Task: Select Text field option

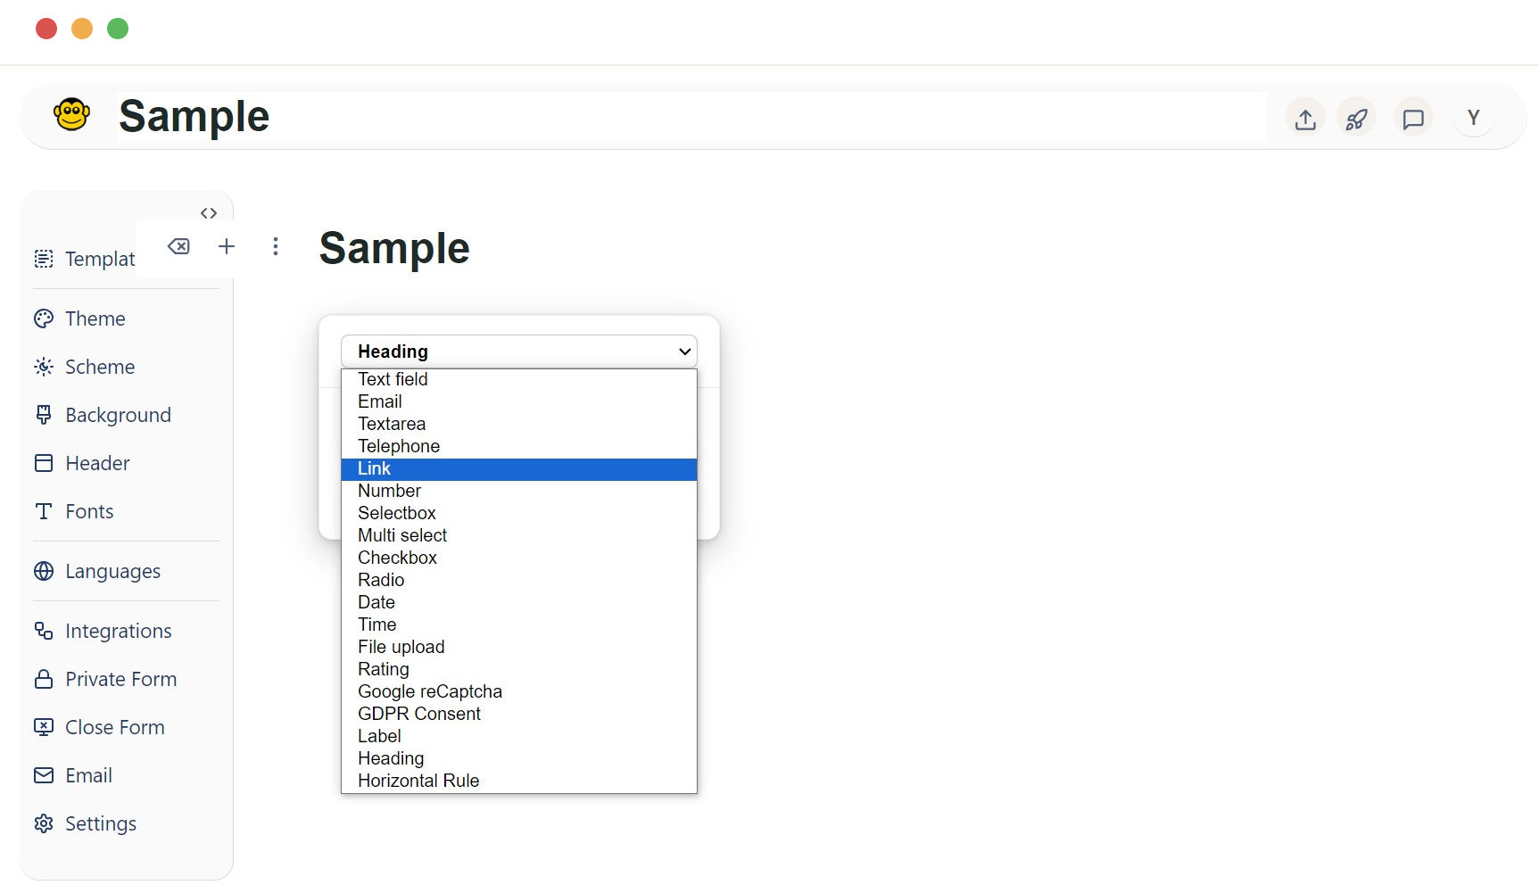Action: [519, 379]
